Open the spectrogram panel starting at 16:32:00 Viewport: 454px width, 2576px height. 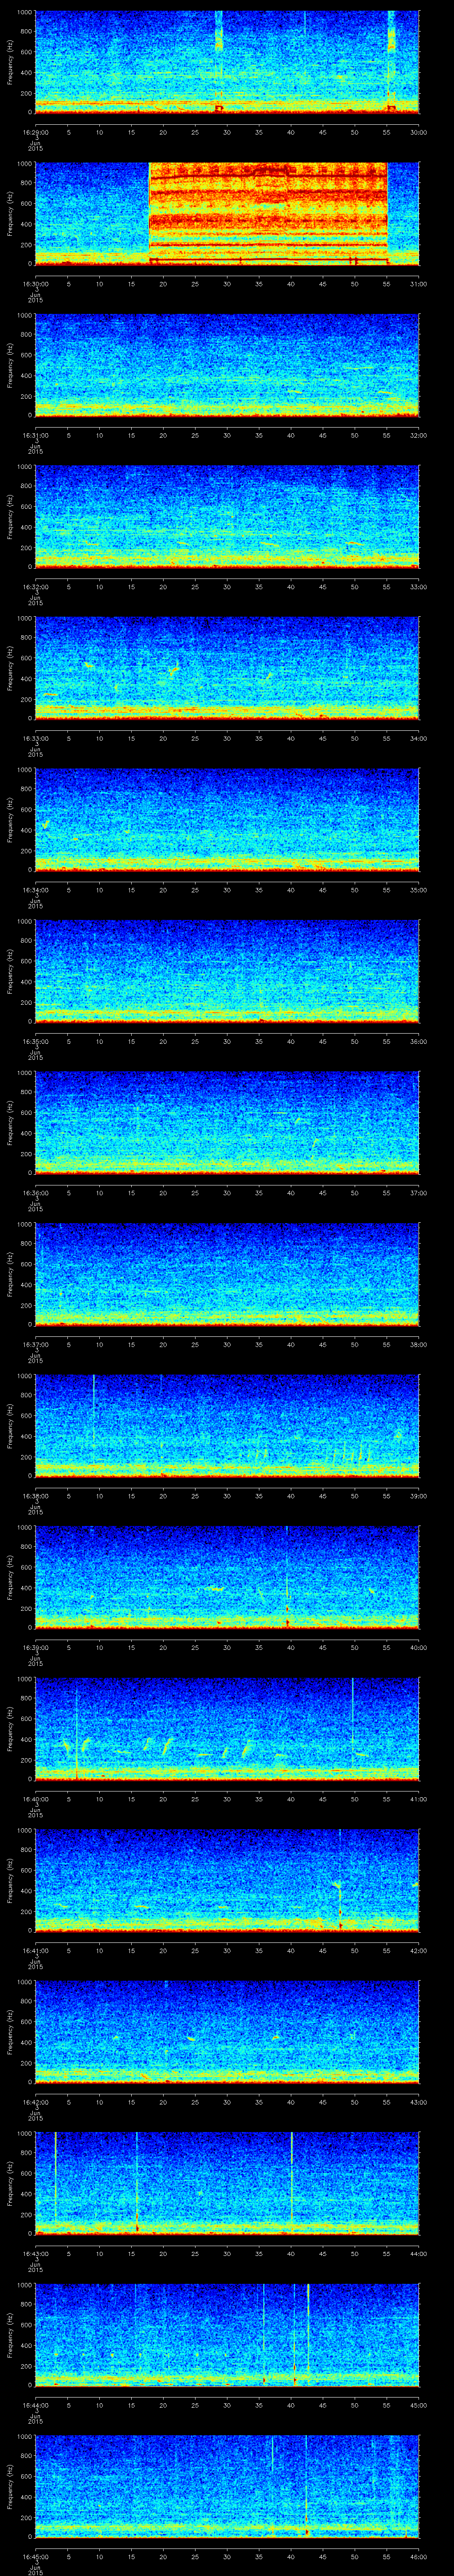[x=227, y=515]
